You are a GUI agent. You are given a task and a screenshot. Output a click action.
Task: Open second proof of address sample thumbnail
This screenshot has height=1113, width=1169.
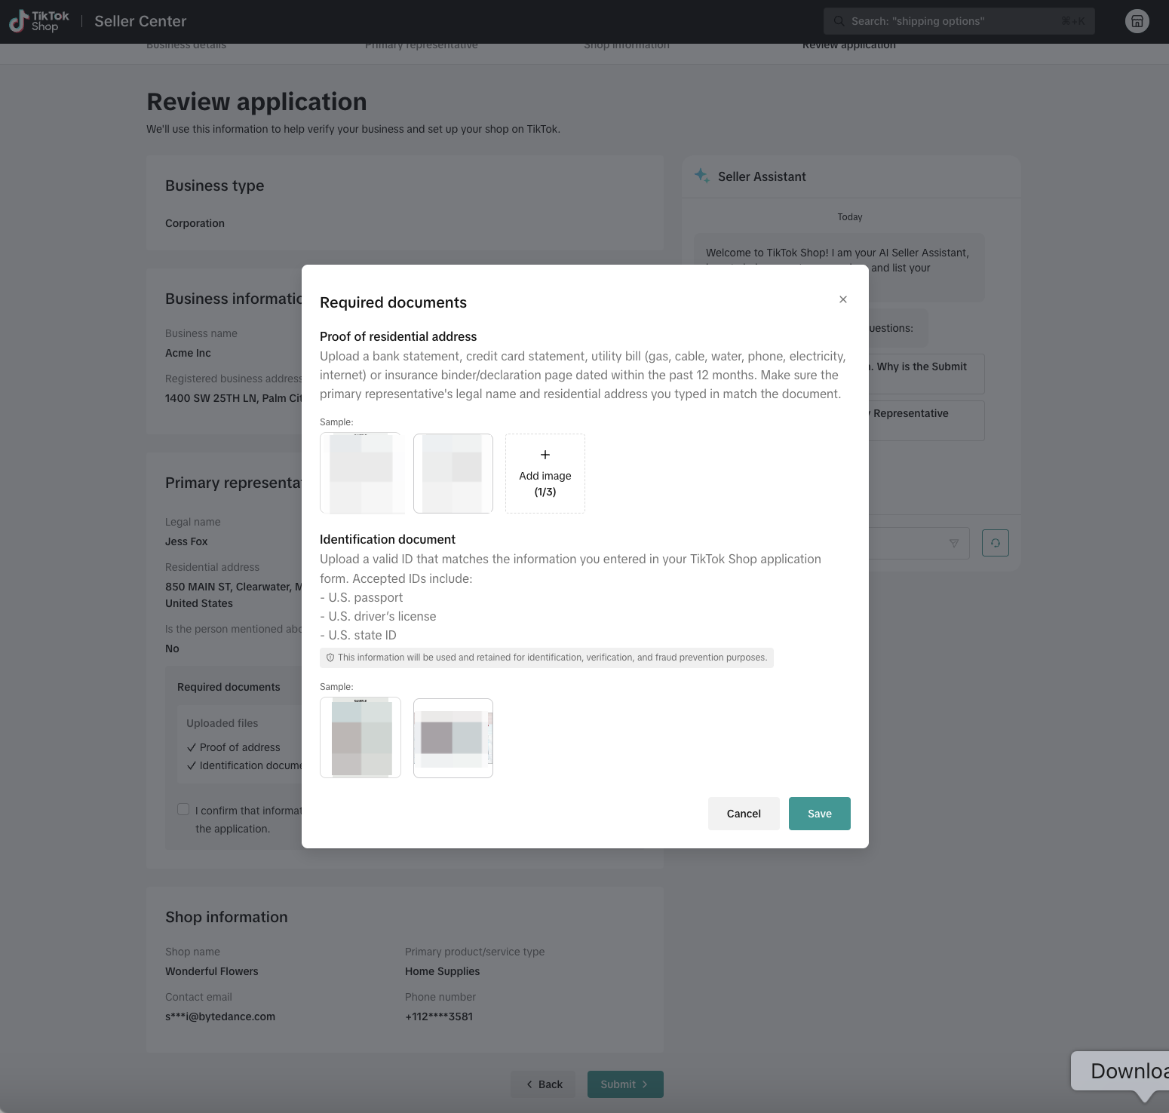pyautogui.click(x=453, y=474)
